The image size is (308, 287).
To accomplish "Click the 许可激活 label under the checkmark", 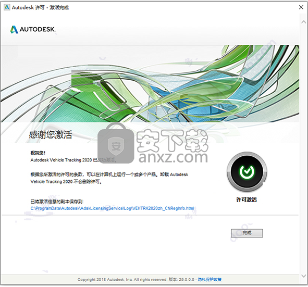I will coord(247,199).
